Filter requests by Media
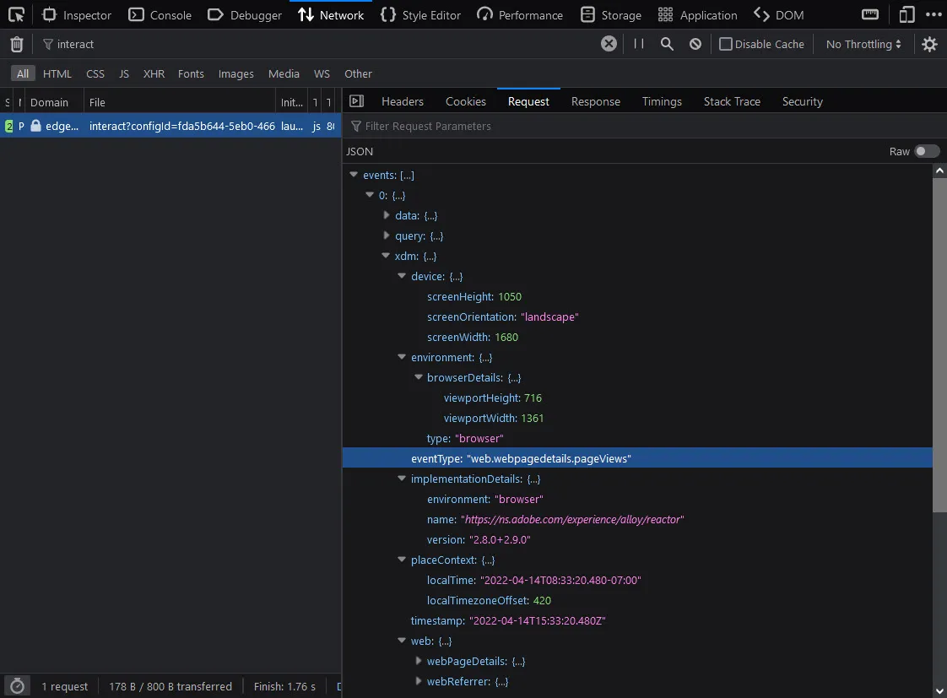 pyautogui.click(x=284, y=73)
